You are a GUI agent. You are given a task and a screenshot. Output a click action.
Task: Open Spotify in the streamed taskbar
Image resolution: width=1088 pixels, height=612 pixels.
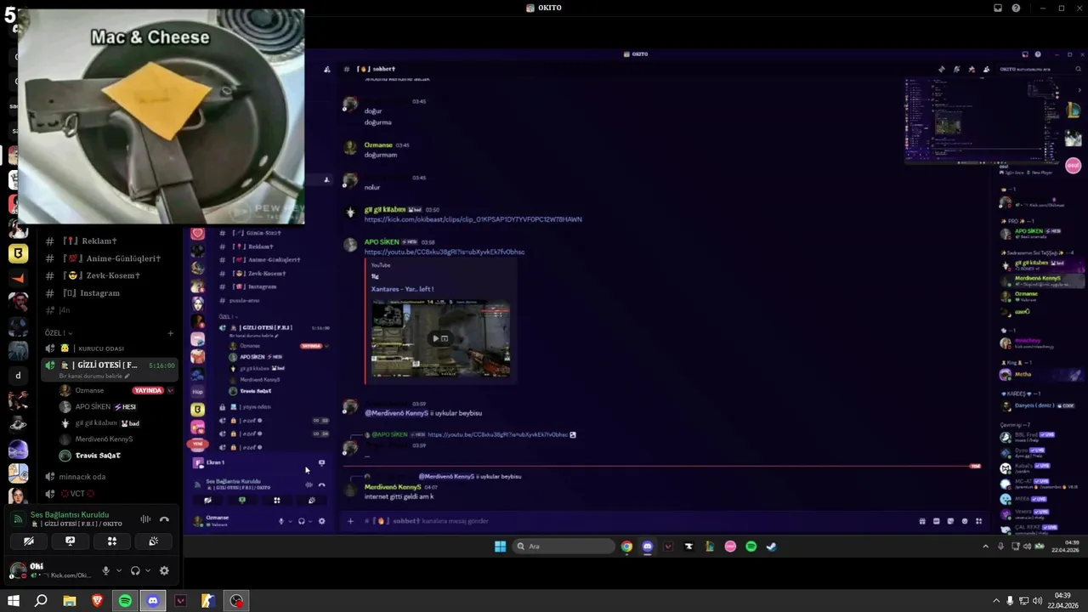[751, 547]
